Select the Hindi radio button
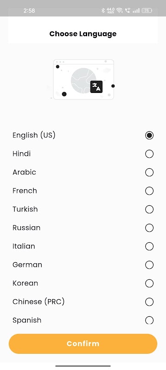This screenshot has width=166, height=370. (149, 154)
